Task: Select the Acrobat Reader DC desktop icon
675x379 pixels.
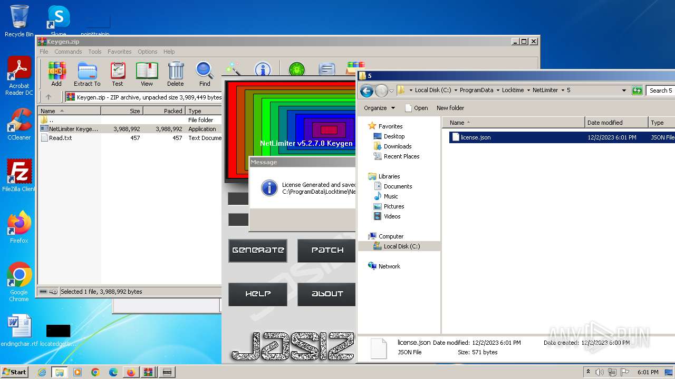Action: coord(19,76)
